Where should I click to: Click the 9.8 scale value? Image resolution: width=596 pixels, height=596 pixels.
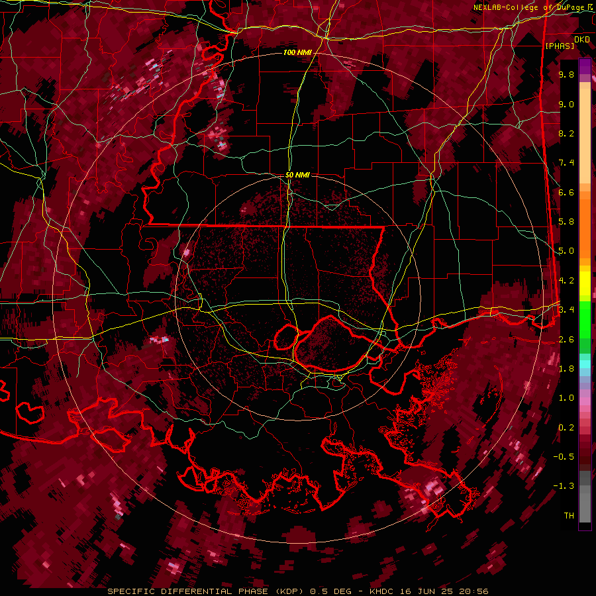[566, 74]
